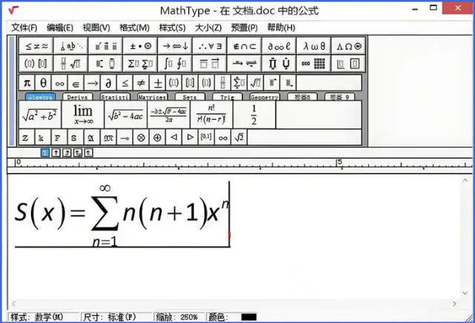Insert the infinity symbol next to theta
Image resolution: width=475 pixels, height=323 pixels.
click(x=60, y=83)
